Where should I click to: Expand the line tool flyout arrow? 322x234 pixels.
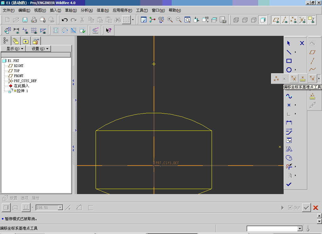[295, 52]
